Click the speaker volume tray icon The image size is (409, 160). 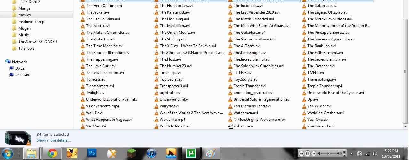click(x=375, y=154)
